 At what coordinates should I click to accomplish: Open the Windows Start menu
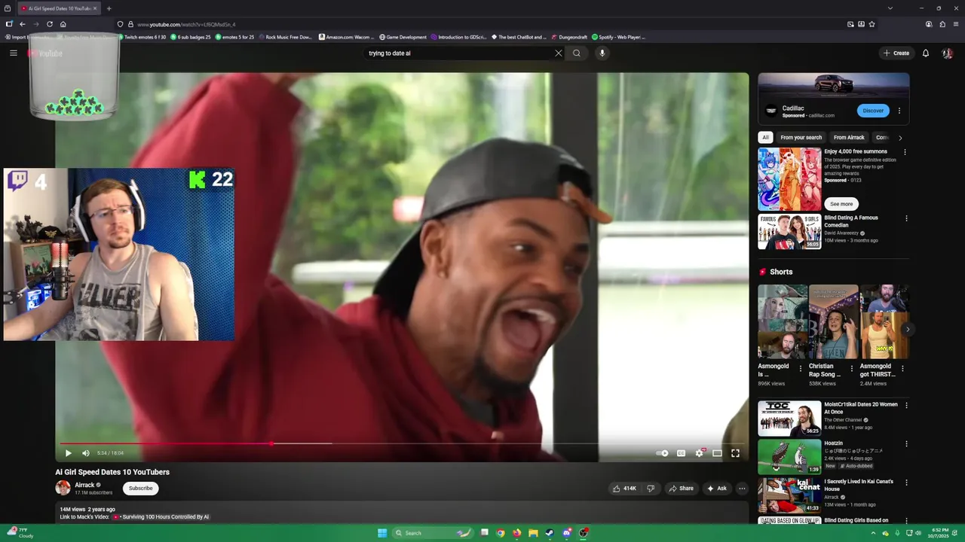[382, 533]
